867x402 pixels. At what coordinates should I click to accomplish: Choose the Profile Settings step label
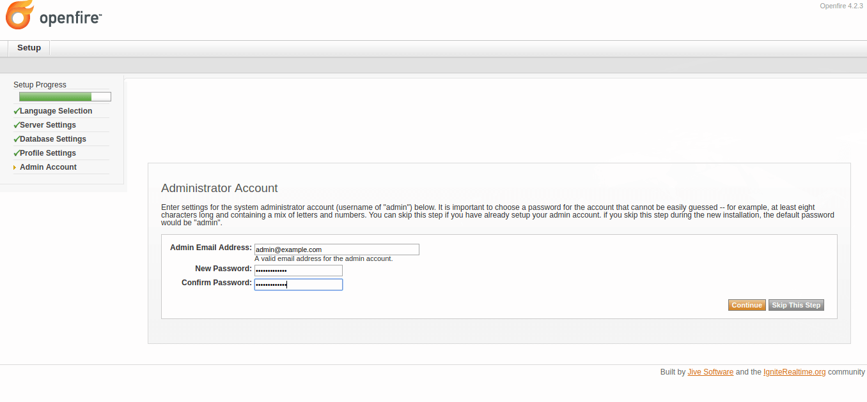[48, 153]
